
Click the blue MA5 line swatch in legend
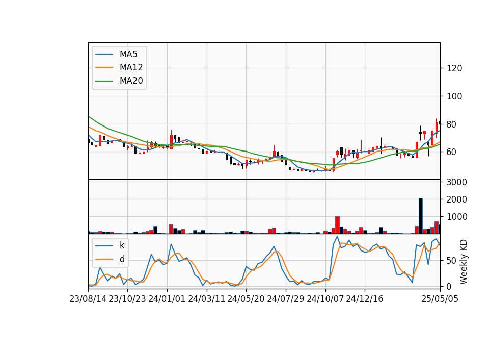click(104, 55)
